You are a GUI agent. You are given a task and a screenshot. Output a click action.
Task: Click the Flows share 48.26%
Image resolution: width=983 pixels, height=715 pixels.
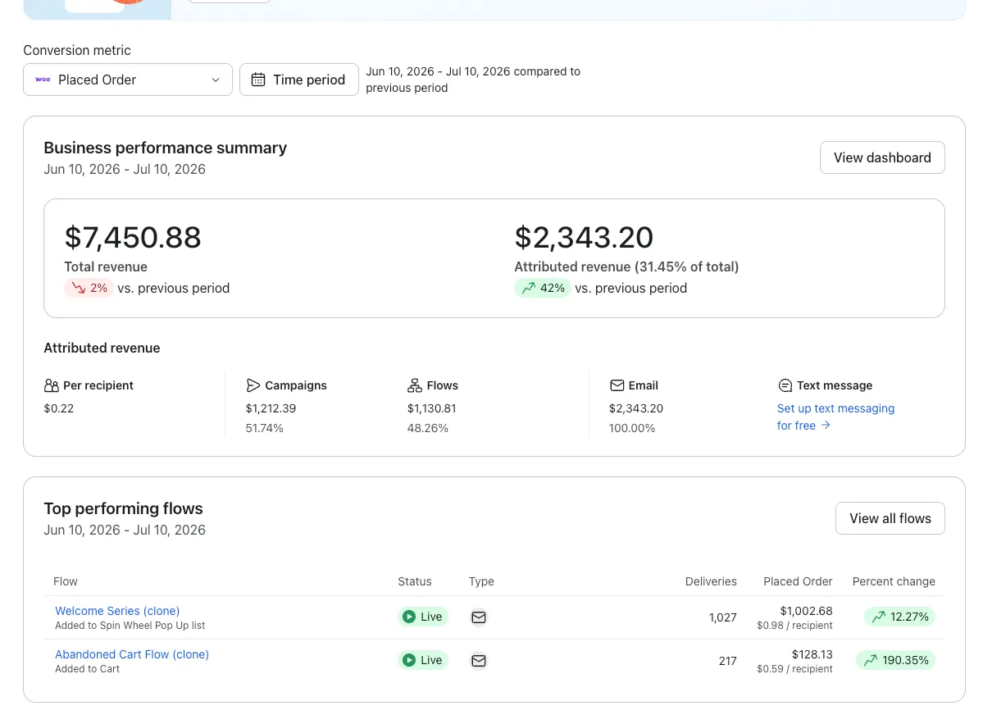tap(428, 428)
